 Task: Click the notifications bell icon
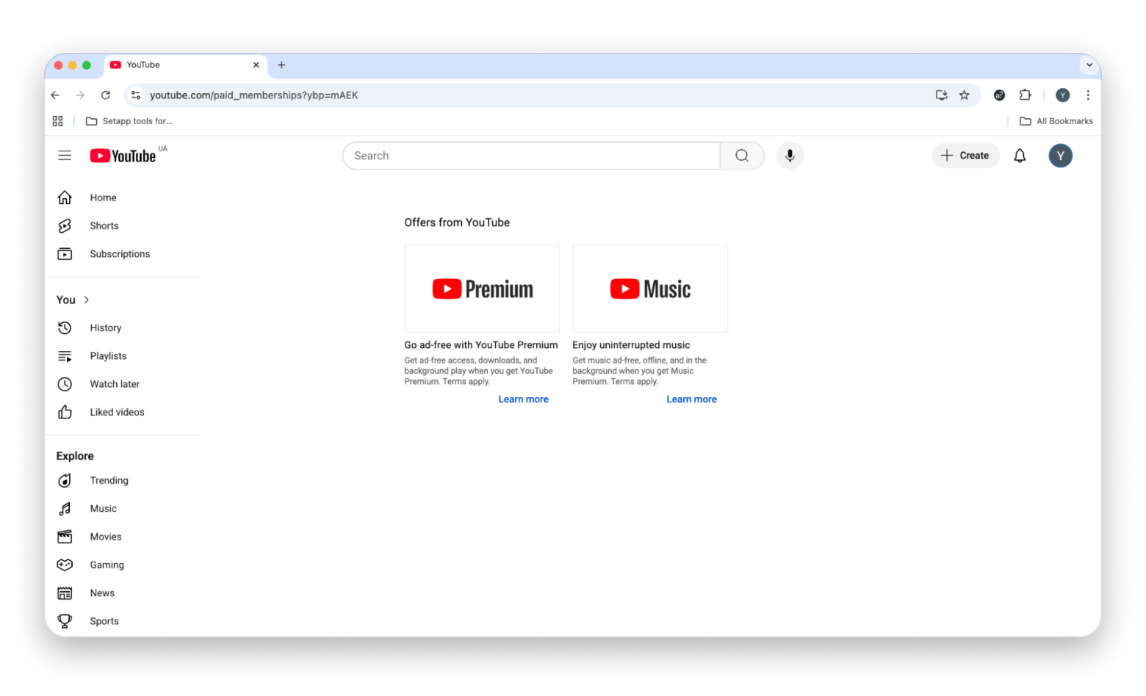coord(1020,156)
